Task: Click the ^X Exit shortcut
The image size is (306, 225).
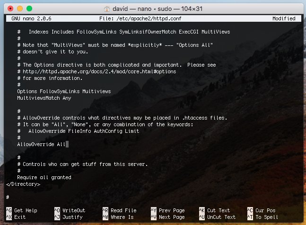Action: [x=16, y=217]
